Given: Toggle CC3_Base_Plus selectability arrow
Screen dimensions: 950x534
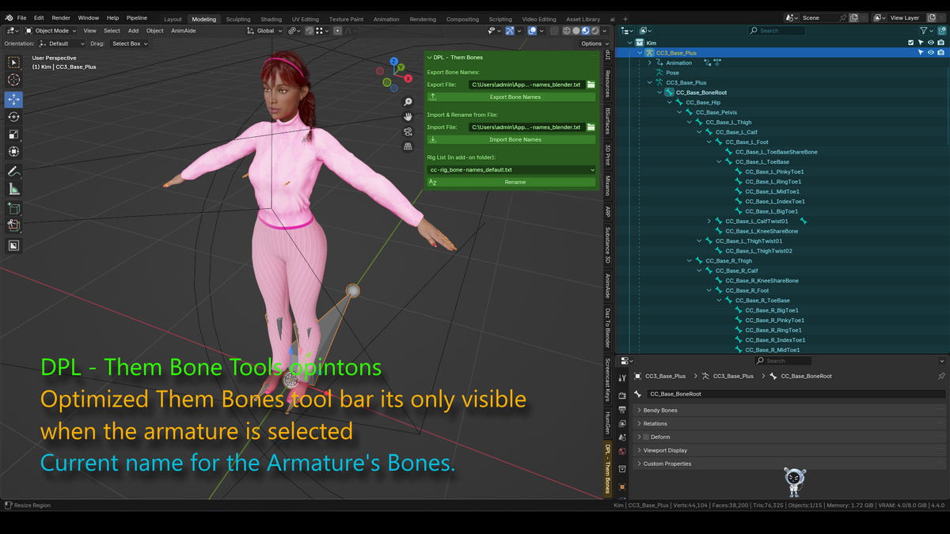Looking at the screenshot, I should coord(921,53).
